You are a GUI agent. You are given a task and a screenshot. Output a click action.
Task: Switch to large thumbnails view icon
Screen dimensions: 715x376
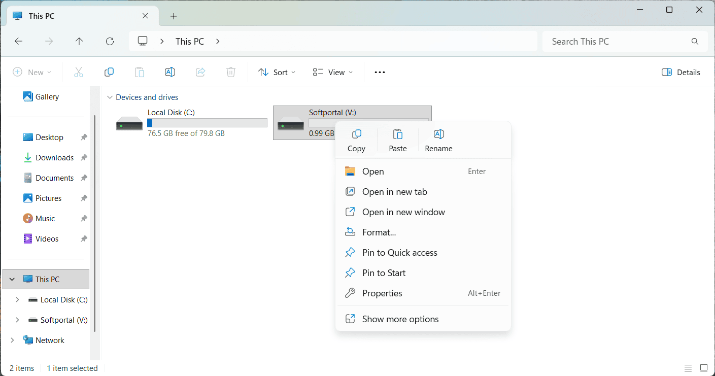pyautogui.click(x=704, y=368)
